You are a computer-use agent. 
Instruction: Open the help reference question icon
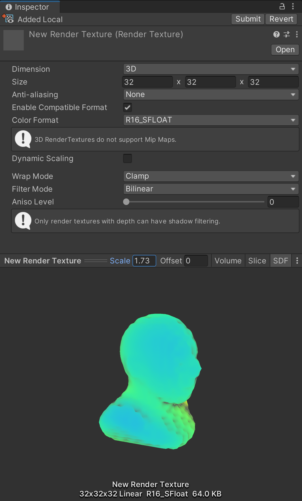(276, 34)
